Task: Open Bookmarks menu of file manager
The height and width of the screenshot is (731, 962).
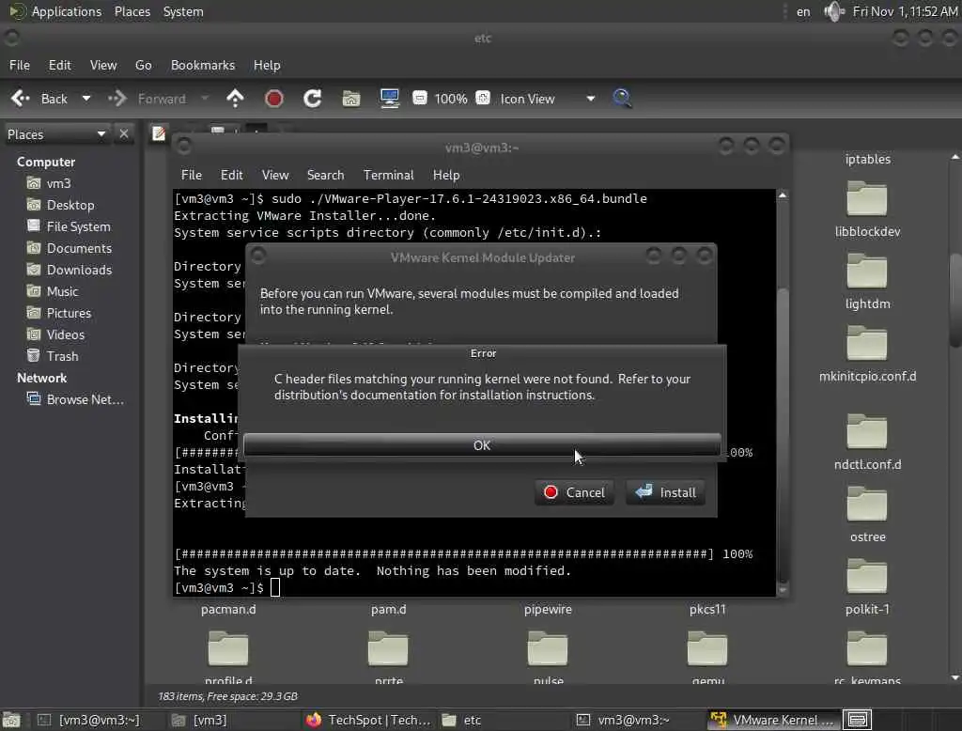Action: (203, 65)
